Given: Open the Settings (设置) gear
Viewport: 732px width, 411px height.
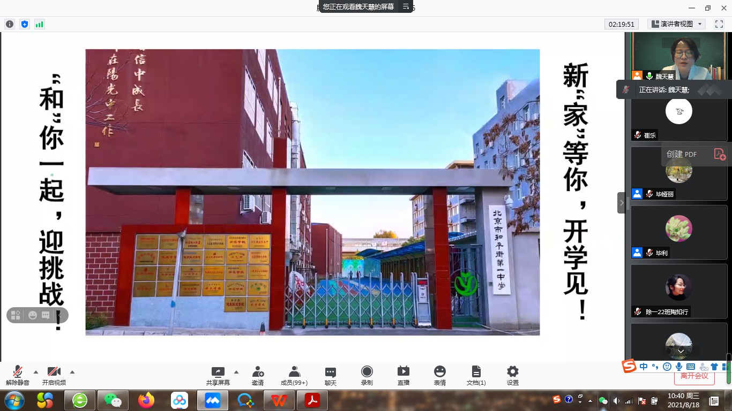Looking at the screenshot, I should point(513,376).
